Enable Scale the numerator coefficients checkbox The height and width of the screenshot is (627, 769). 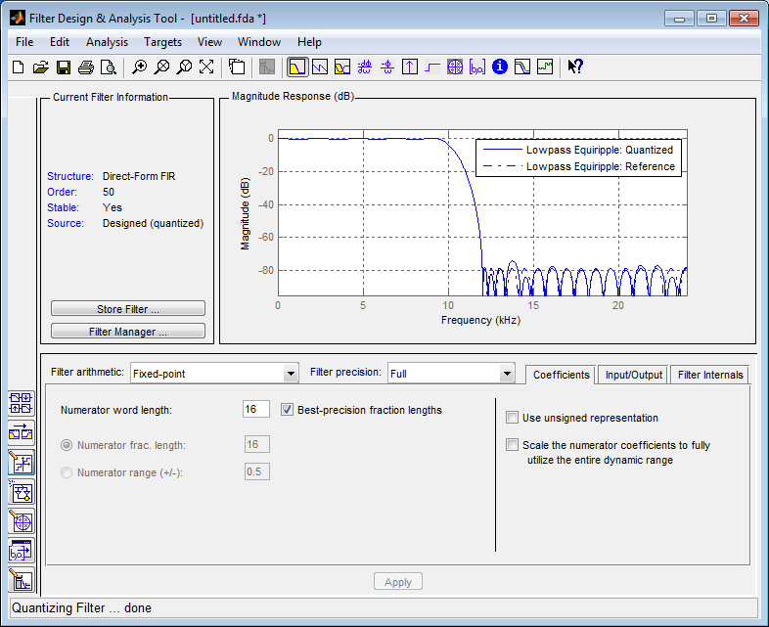click(512, 445)
